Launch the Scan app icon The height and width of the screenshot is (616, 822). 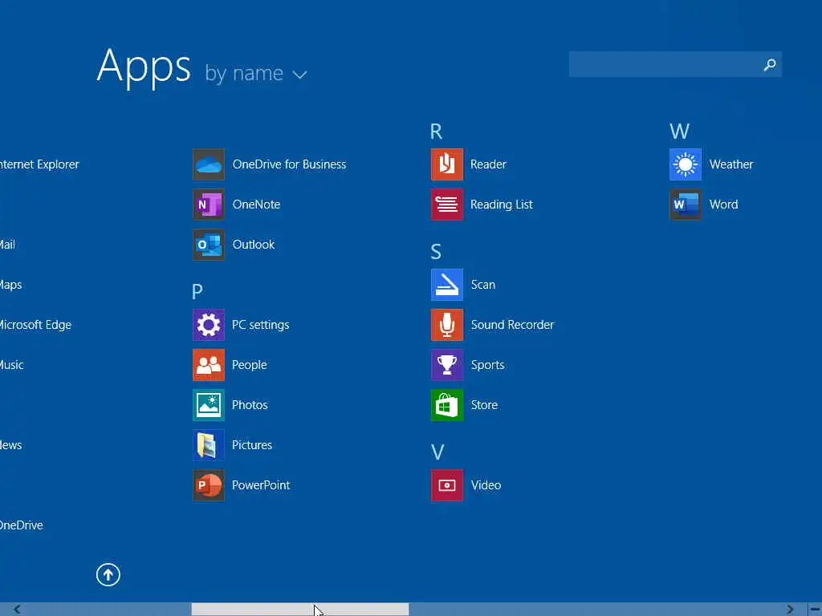click(447, 285)
